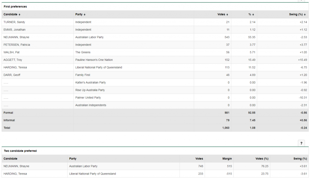This screenshot has width=310, height=180.
Task: Click WALSH, Pat candidate name
Action: (12, 52)
